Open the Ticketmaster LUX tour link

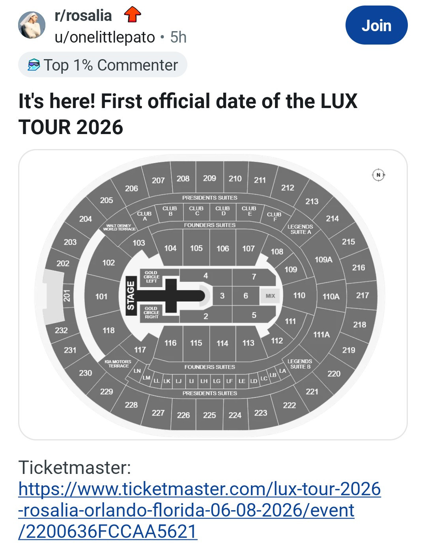199,510
